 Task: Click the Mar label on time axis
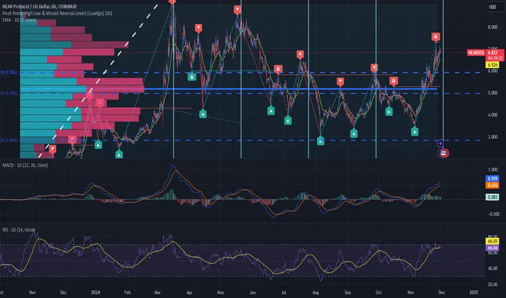157,293
